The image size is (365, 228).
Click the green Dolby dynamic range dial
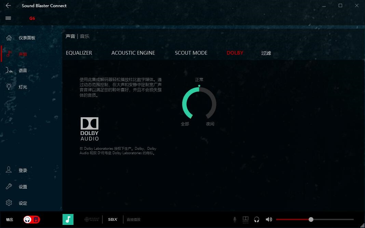coord(199,103)
